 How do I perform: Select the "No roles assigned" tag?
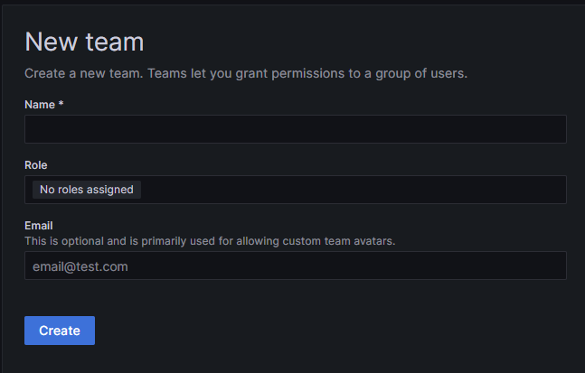87,190
